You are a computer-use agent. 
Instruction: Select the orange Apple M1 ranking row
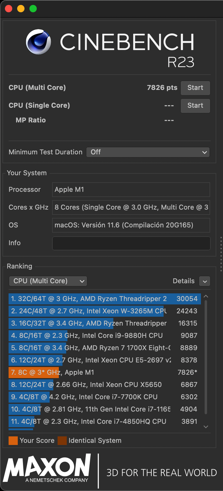[x=104, y=373]
